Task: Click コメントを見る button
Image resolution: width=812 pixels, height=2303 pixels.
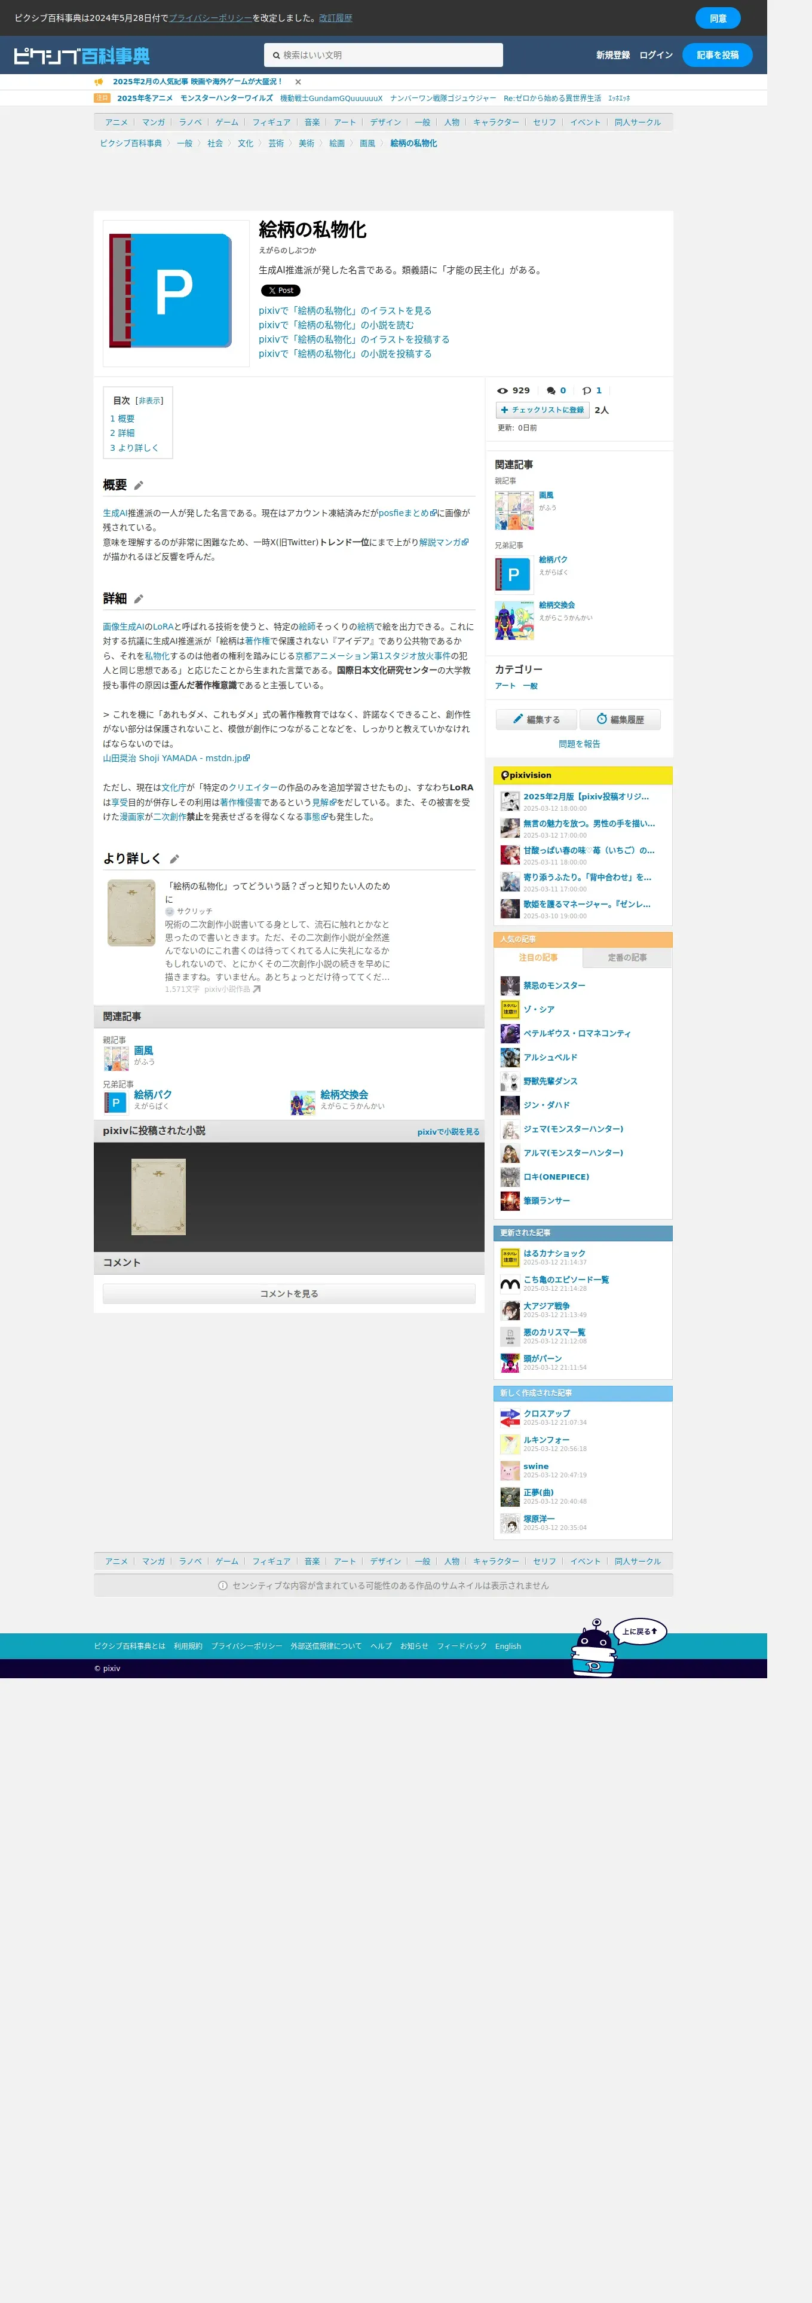Action: [289, 1294]
